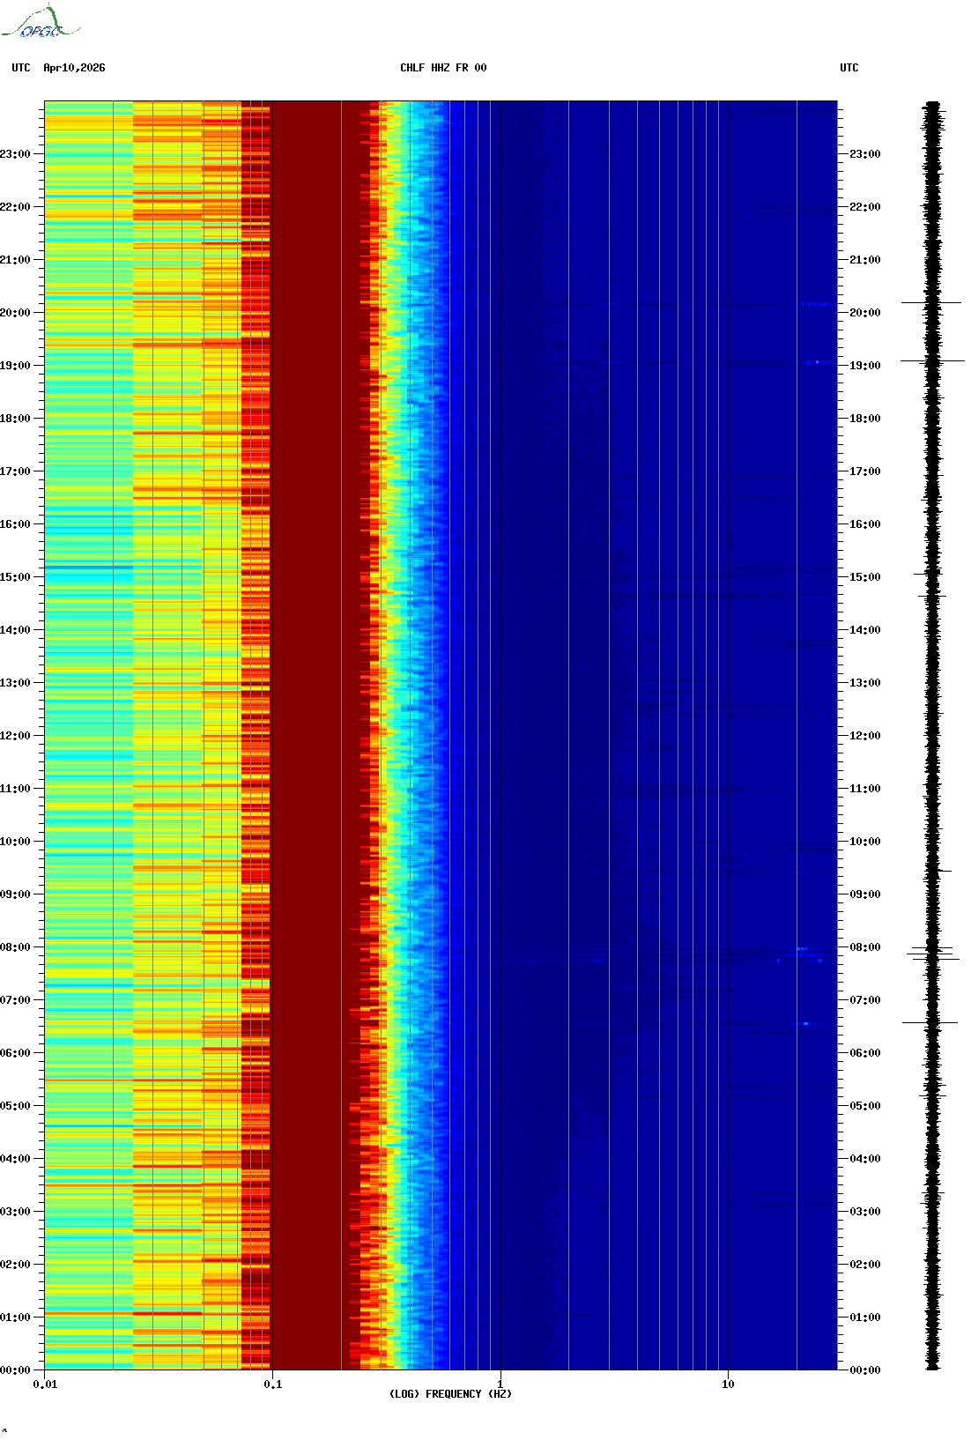Click the 0.1 frequency axis label
Image resolution: width=971 pixels, height=1440 pixels.
(x=273, y=1384)
